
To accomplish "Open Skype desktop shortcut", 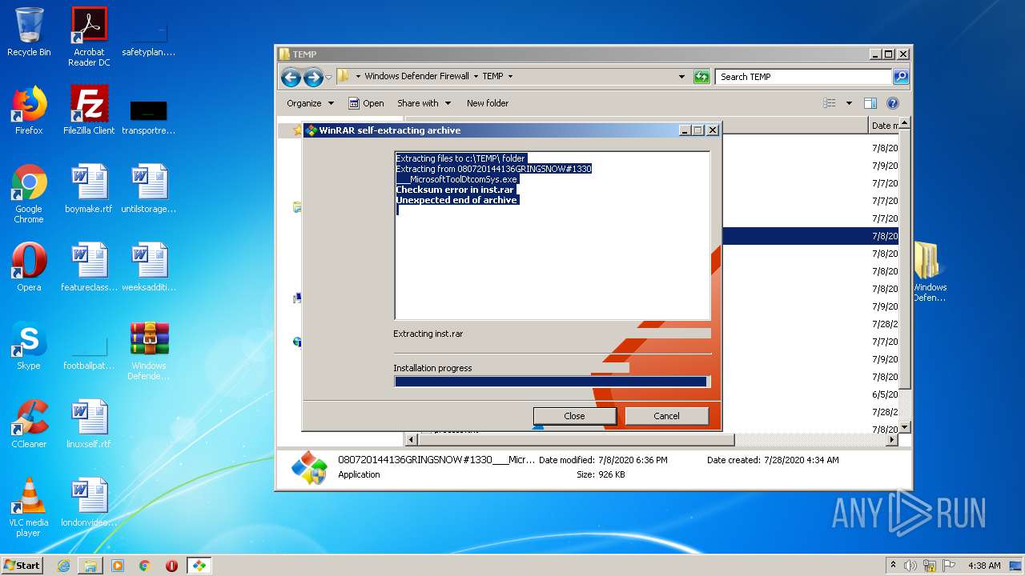I will pos(29,346).
